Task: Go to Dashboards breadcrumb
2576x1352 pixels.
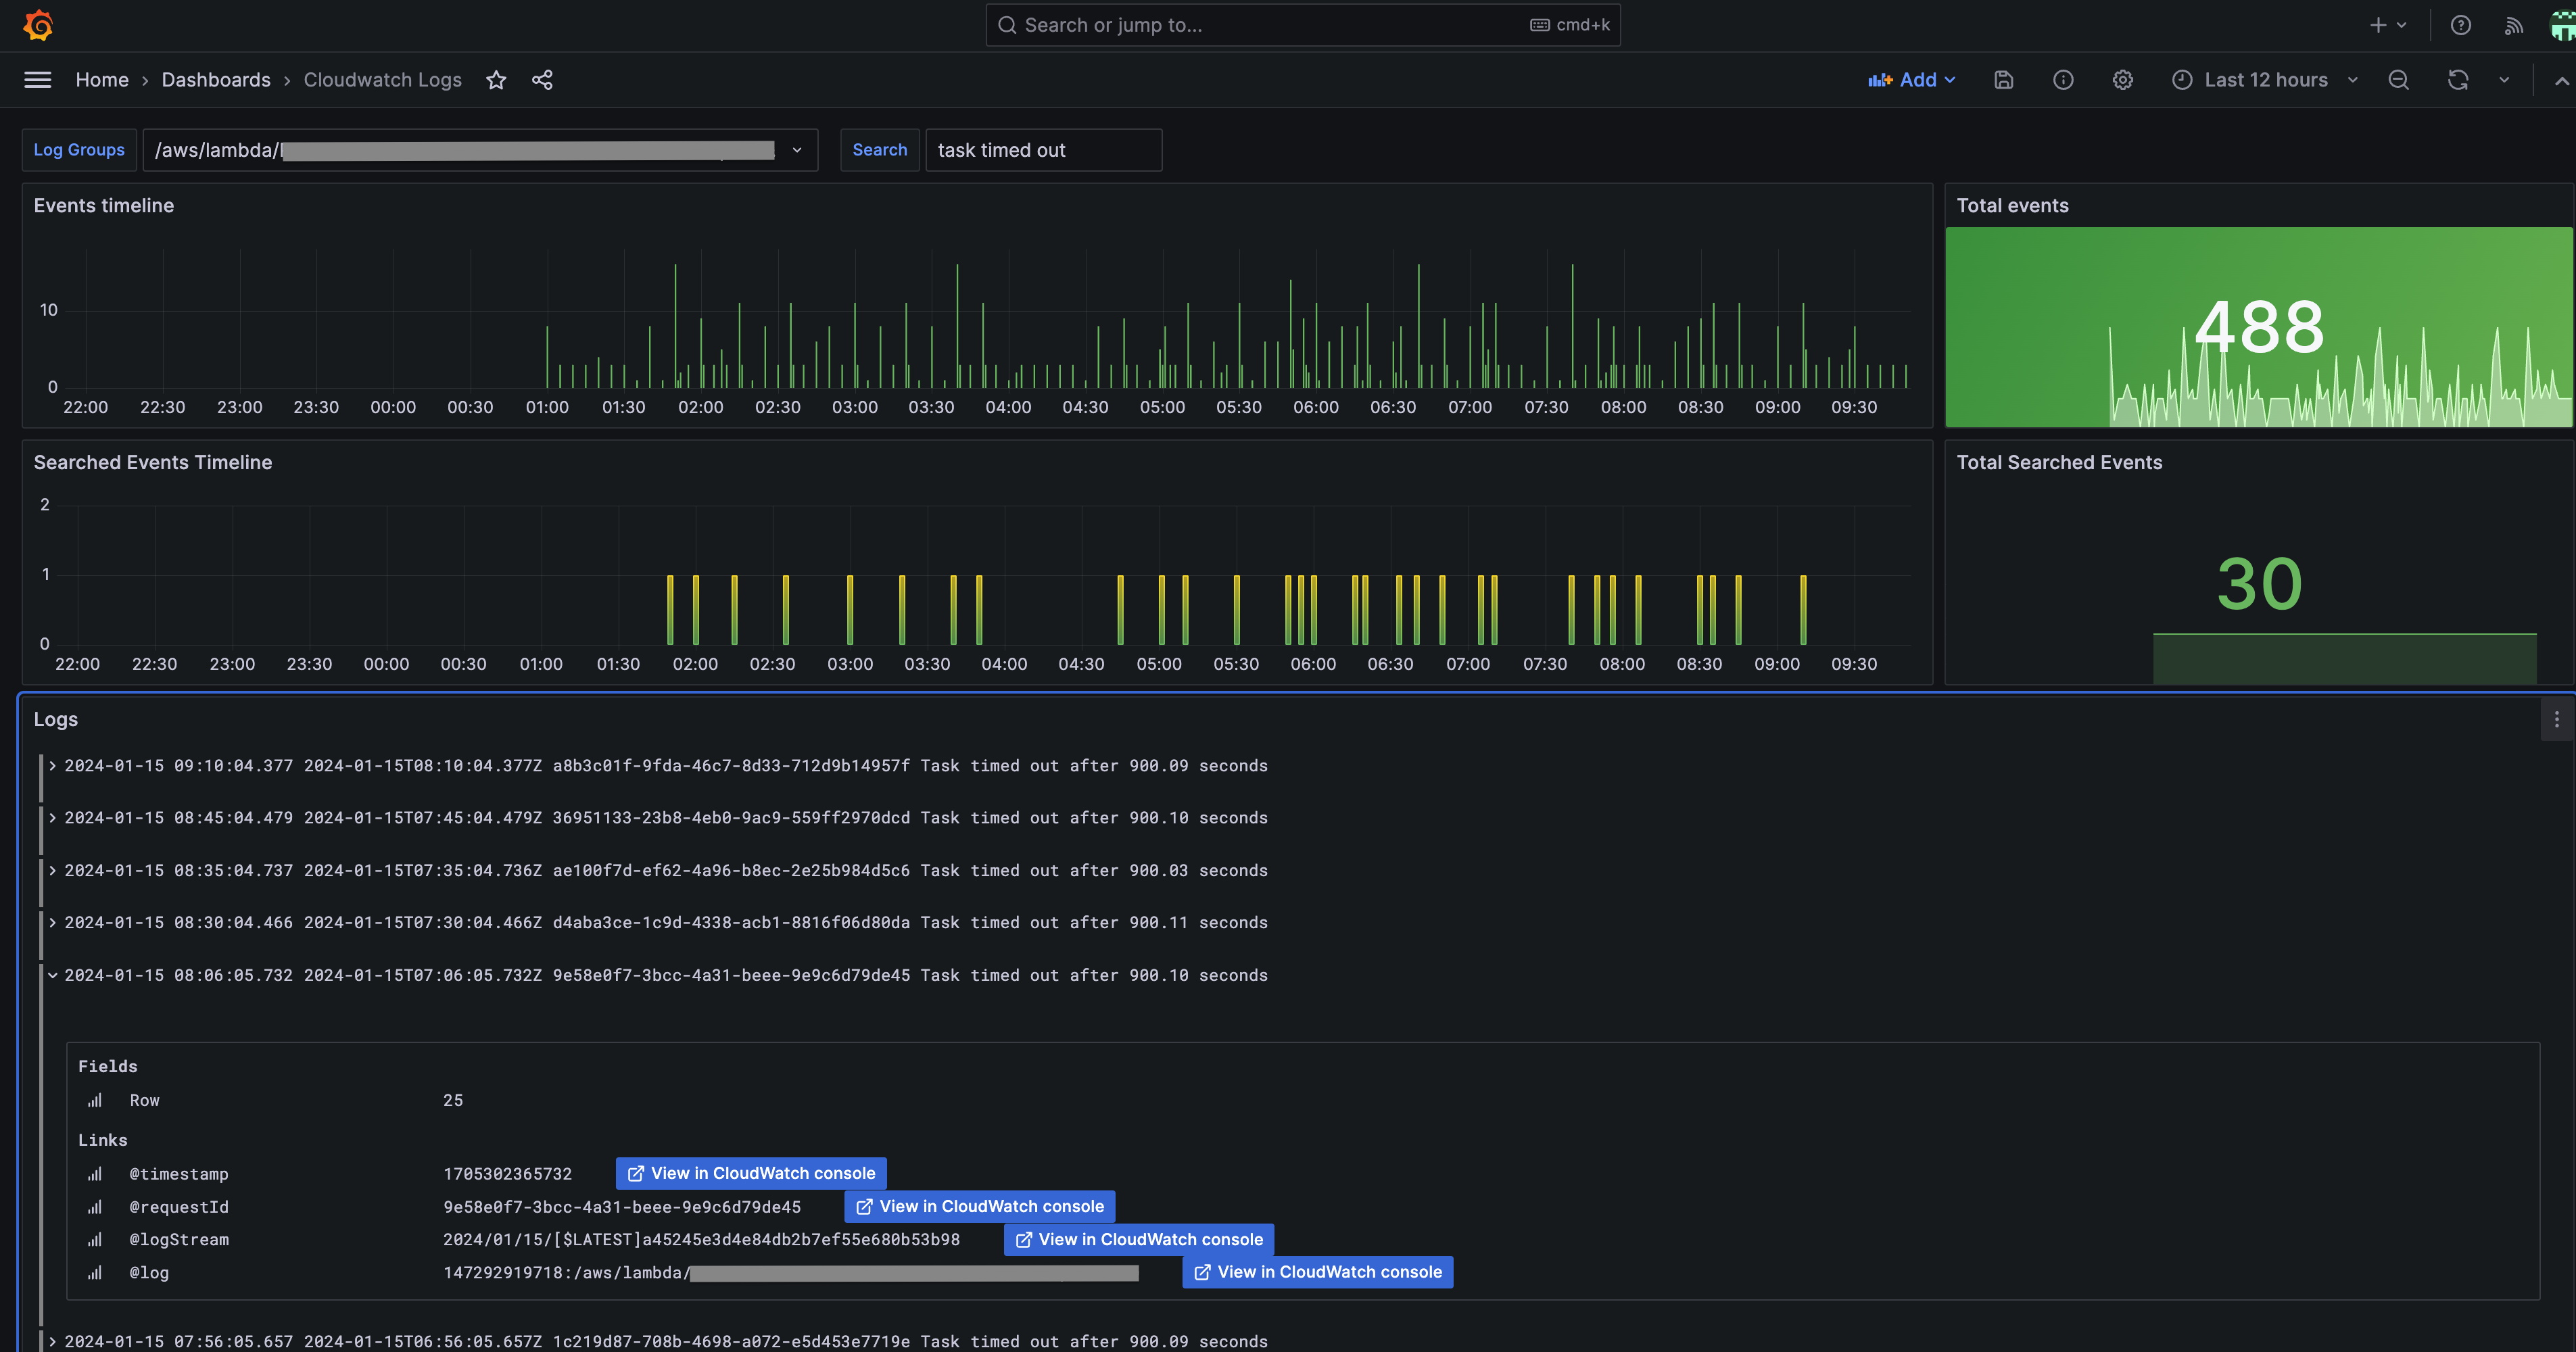Action: coord(216,80)
